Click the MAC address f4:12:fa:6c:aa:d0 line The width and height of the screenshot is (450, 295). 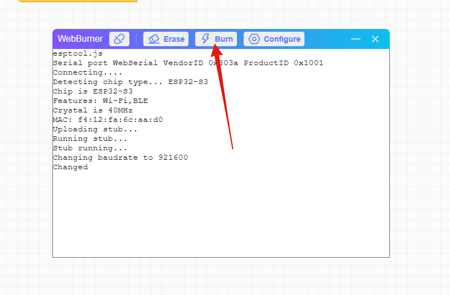[108, 120]
